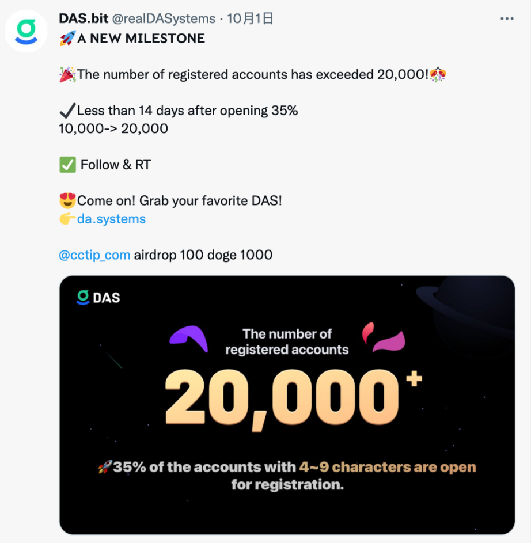Click the heart-eyes emoji before 'Come on!'
The height and width of the screenshot is (543, 531).
67,201
